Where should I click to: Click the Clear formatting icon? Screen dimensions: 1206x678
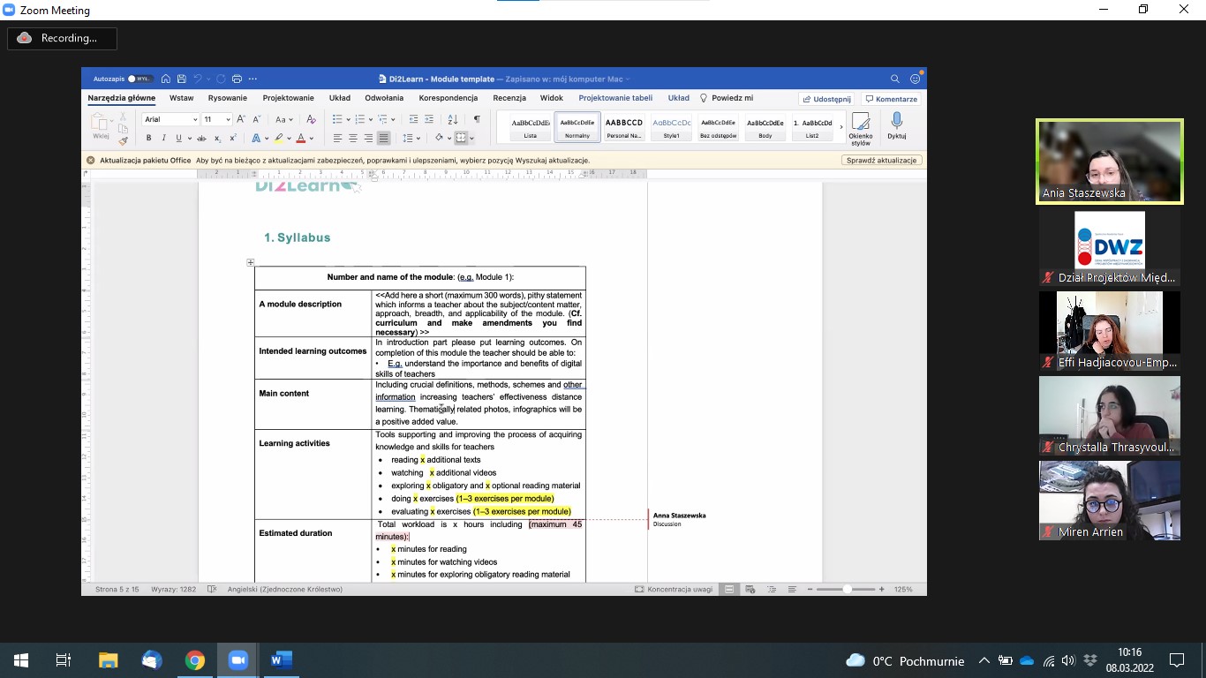tap(310, 119)
